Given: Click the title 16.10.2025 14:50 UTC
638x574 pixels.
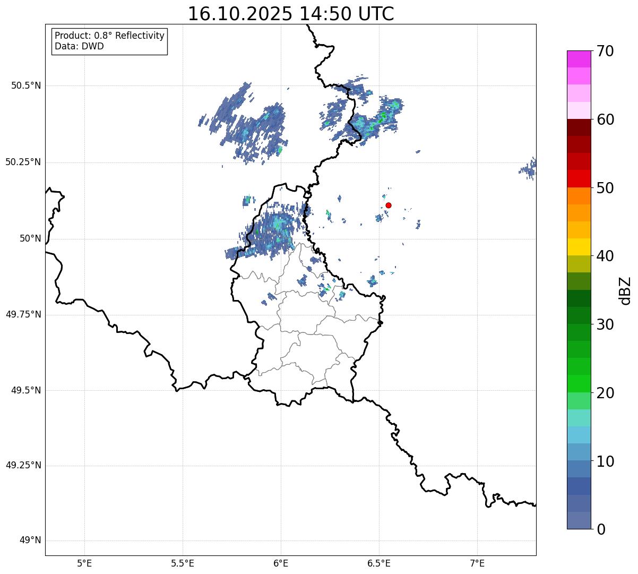Looking at the screenshot, I should click(291, 14).
